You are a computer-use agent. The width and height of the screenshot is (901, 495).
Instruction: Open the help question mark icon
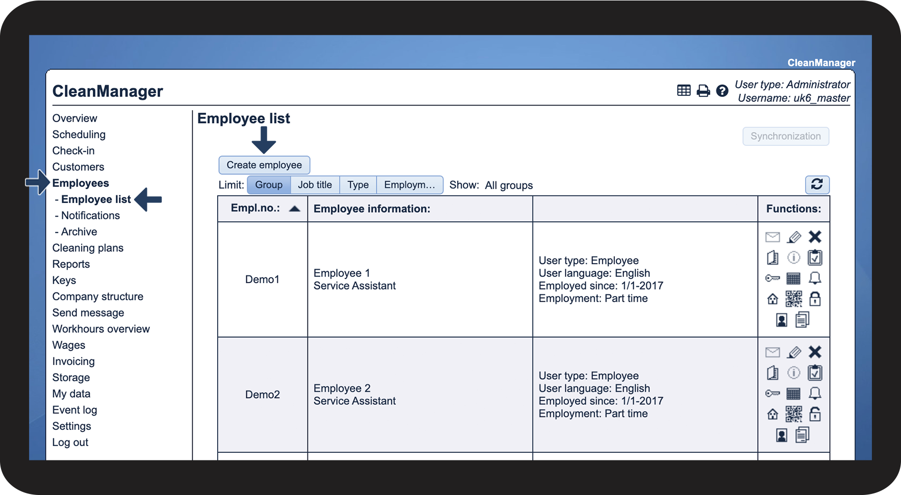click(722, 91)
